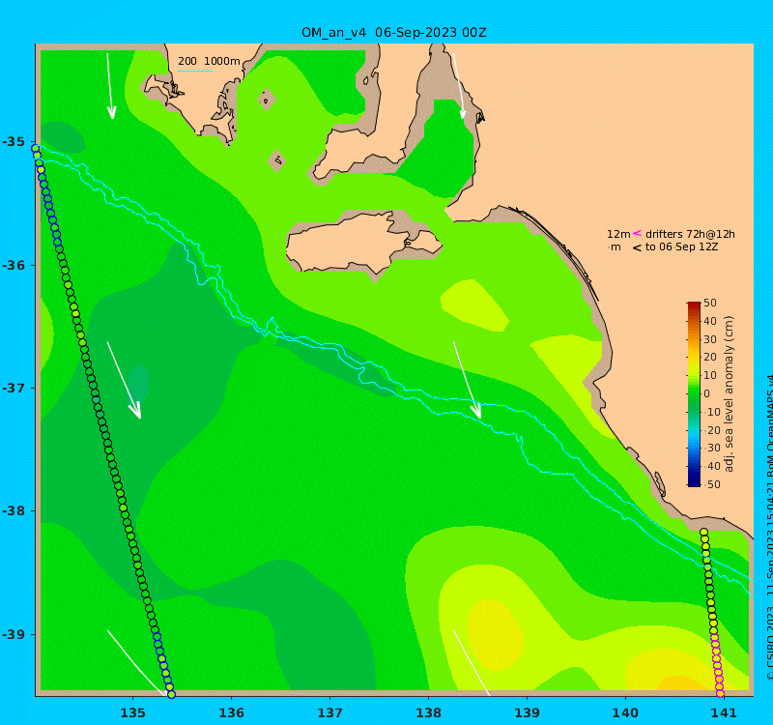Click the magenta drifter arrow symbol in the legend
The height and width of the screenshot is (725, 773).
tap(637, 233)
